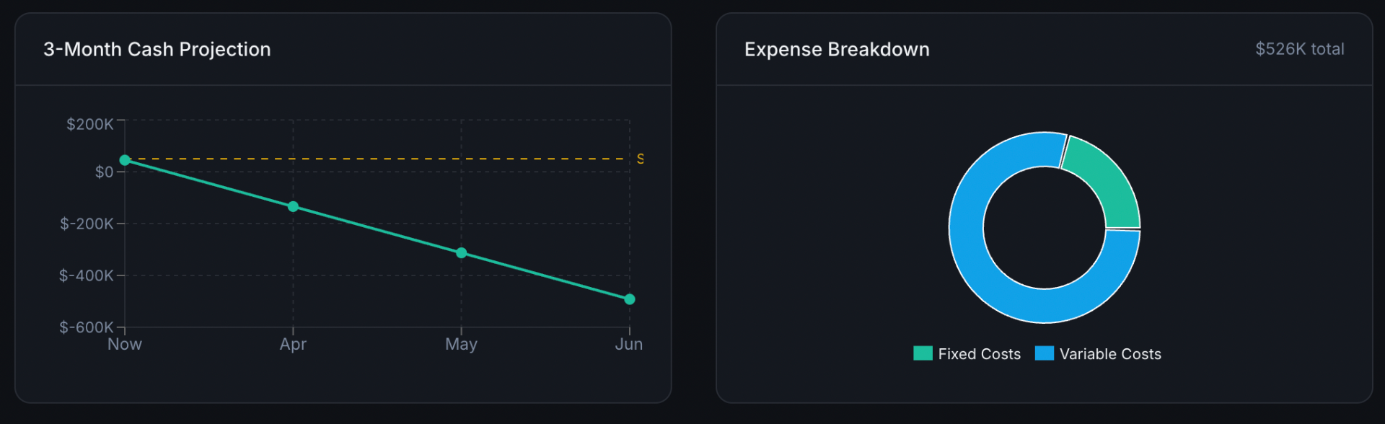The width and height of the screenshot is (1385, 424).
Task: Click the 3-Month Cash Projection title
Action: (157, 49)
